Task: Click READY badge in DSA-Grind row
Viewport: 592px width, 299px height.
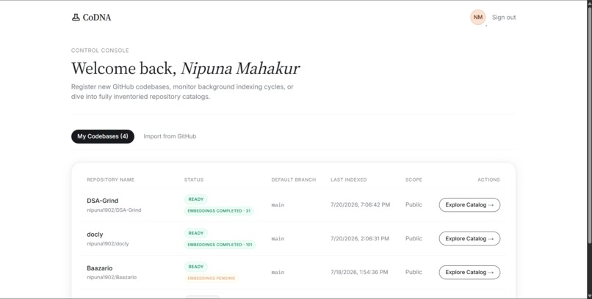Action: (x=196, y=199)
